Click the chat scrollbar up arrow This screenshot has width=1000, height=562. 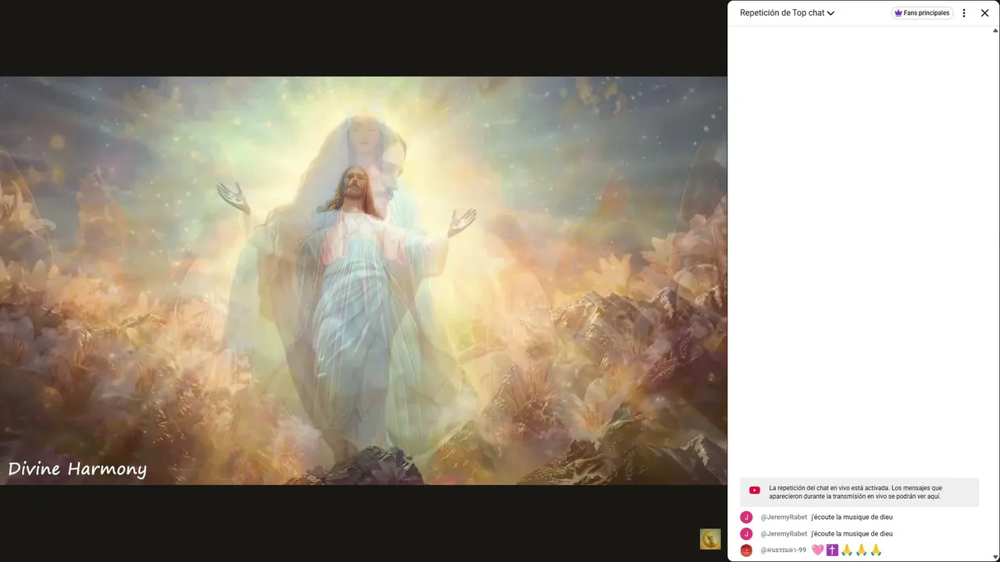(995, 30)
